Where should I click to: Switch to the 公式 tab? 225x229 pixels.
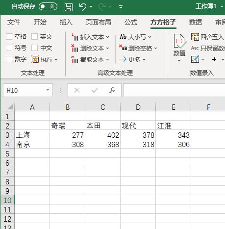click(131, 22)
